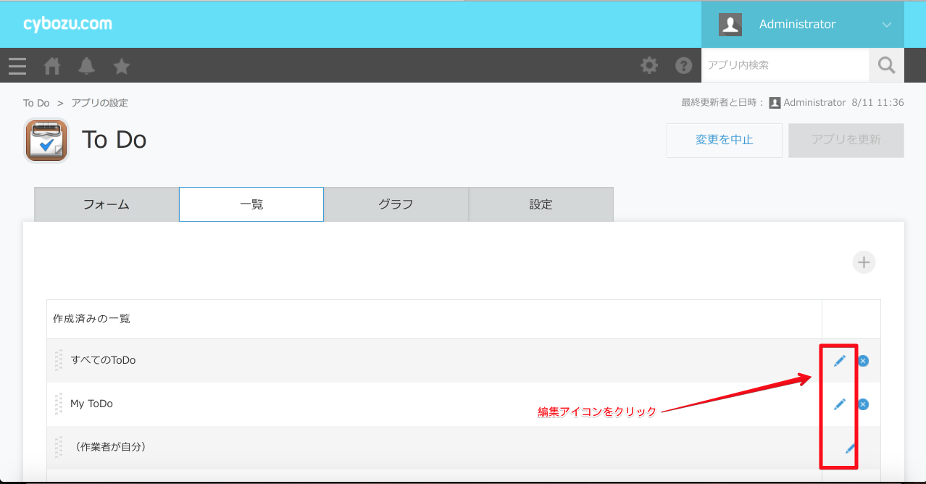Click the home icon in the header
This screenshot has height=484, width=926.
51,65
